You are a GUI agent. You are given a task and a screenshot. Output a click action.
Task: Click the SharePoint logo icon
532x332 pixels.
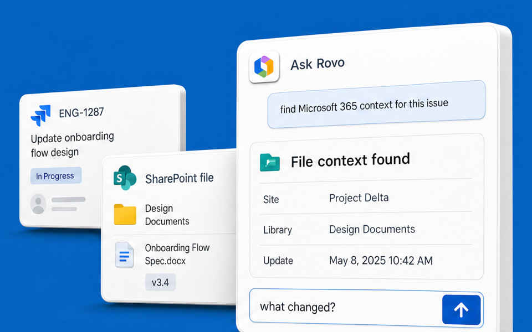coord(125,178)
